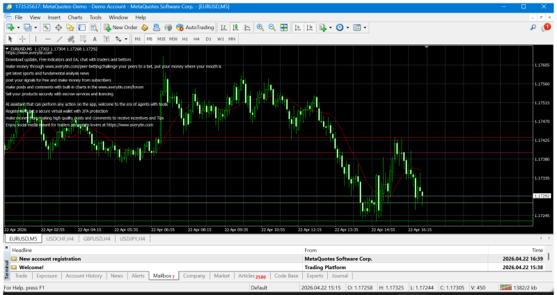Screen dimensions: 557x295
Task: Select the Vertical Line tool
Action: click(36, 39)
